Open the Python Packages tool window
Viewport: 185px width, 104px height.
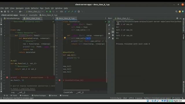[x=39, y=96]
